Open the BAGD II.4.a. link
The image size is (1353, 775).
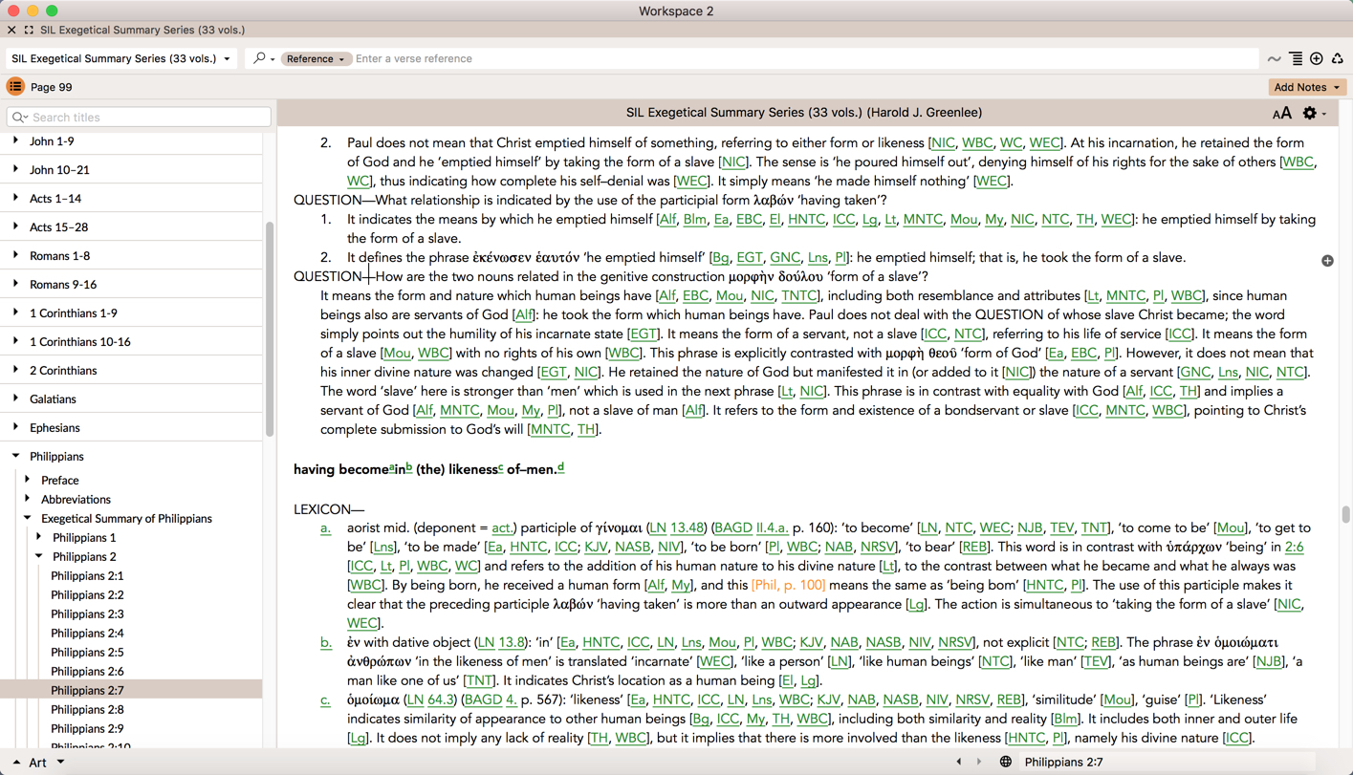coord(752,528)
